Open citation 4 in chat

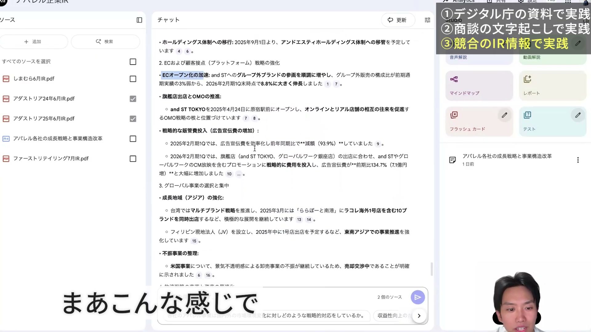click(179, 51)
